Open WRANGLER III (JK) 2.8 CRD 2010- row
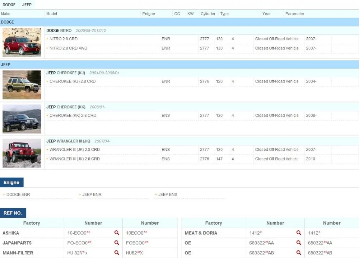The image size is (359, 258). click(x=75, y=159)
